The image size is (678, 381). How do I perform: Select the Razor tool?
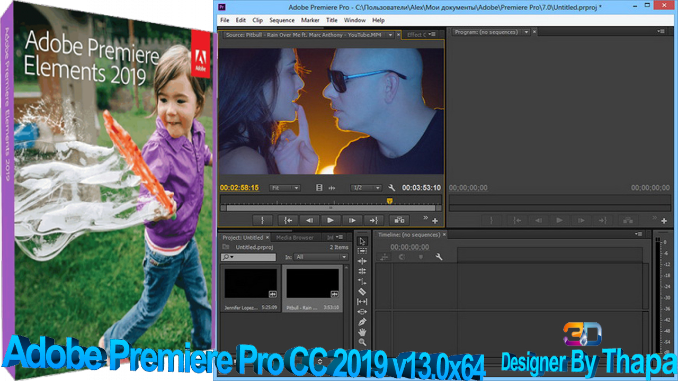362,291
